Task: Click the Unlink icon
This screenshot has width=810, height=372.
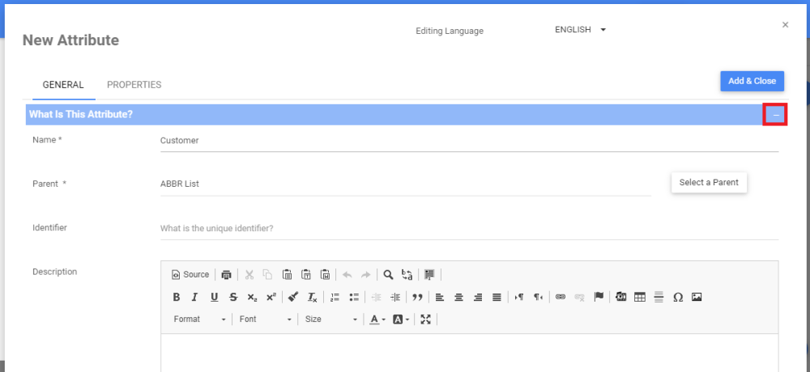Action: point(579,297)
